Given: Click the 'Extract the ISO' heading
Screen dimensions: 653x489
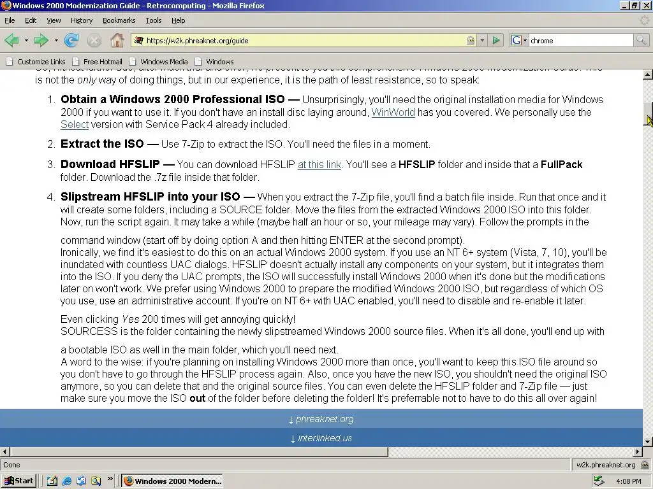Looking at the screenshot, I should [102, 144].
